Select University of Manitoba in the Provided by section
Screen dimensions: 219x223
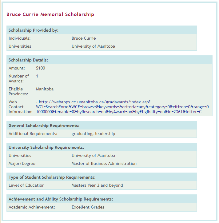pos(93,46)
